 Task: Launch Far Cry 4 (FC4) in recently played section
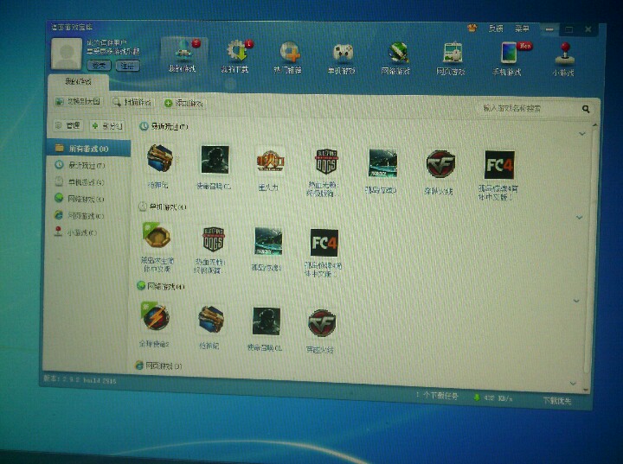[x=498, y=164]
